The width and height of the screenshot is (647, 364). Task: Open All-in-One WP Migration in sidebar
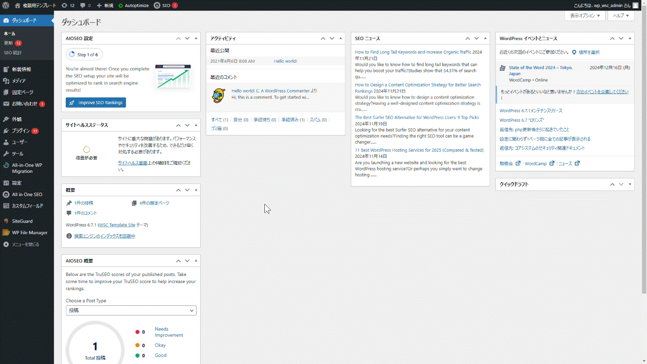[27, 168]
